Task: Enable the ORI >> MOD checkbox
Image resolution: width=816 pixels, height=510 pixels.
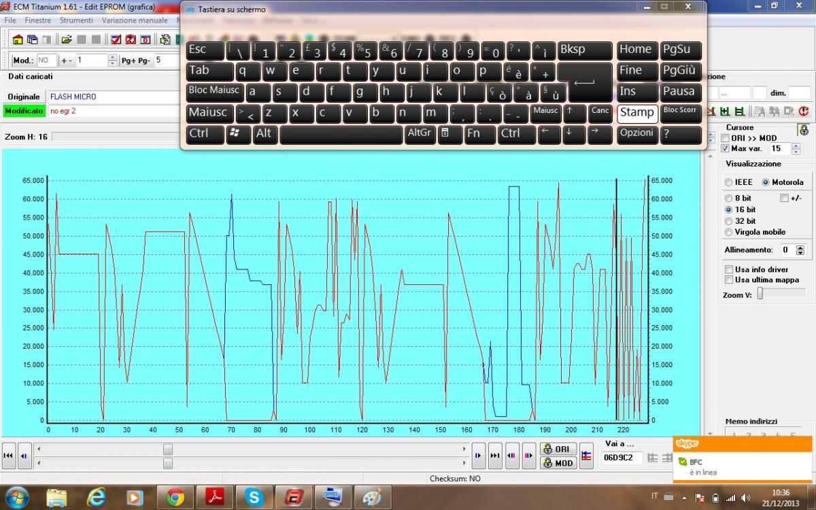Action: 725,138
